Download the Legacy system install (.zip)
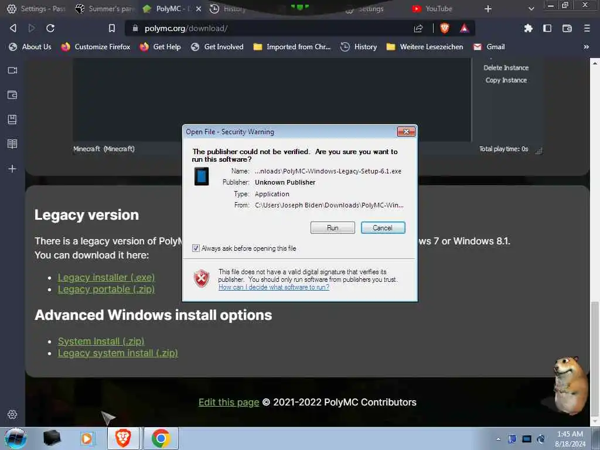The height and width of the screenshot is (450, 600). [118, 353]
